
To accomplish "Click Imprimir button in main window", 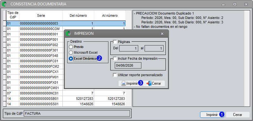I will (212, 115).
